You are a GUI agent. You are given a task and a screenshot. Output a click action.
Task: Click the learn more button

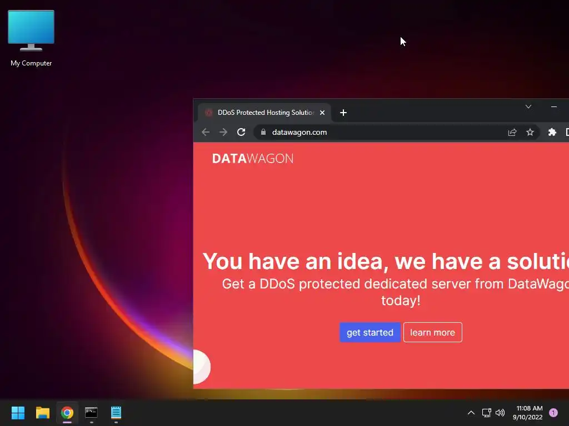pyautogui.click(x=432, y=332)
